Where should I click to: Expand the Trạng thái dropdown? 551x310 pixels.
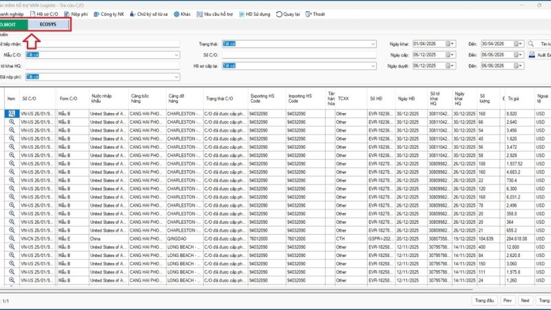coord(373,44)
